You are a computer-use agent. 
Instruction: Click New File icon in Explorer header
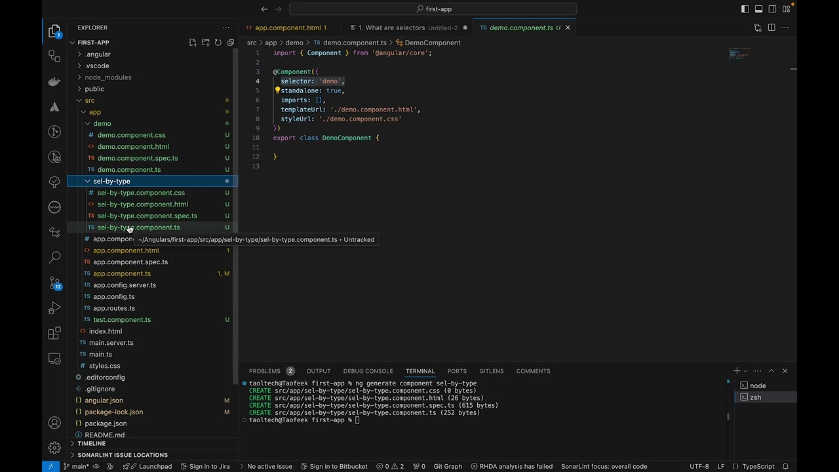point(193,43)
